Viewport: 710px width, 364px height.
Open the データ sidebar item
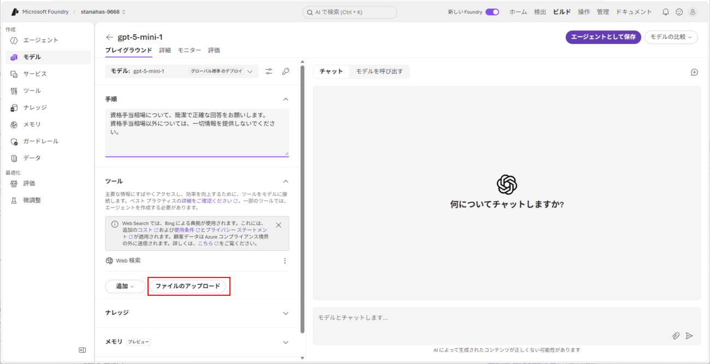pos(48,158)
